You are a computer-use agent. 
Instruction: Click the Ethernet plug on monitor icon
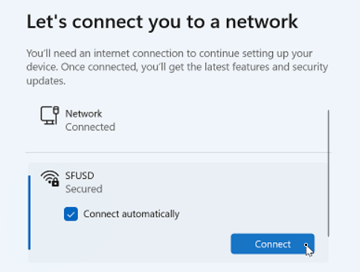(57, 110)
